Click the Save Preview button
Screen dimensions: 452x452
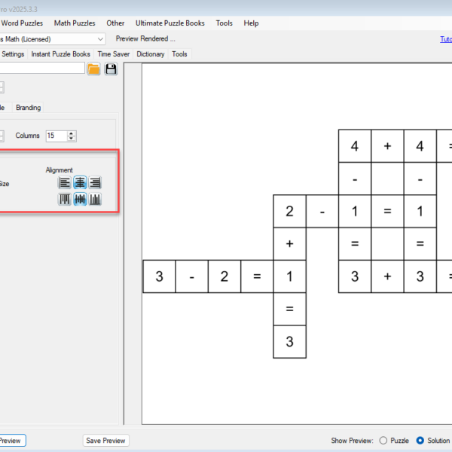click(105, 441)
